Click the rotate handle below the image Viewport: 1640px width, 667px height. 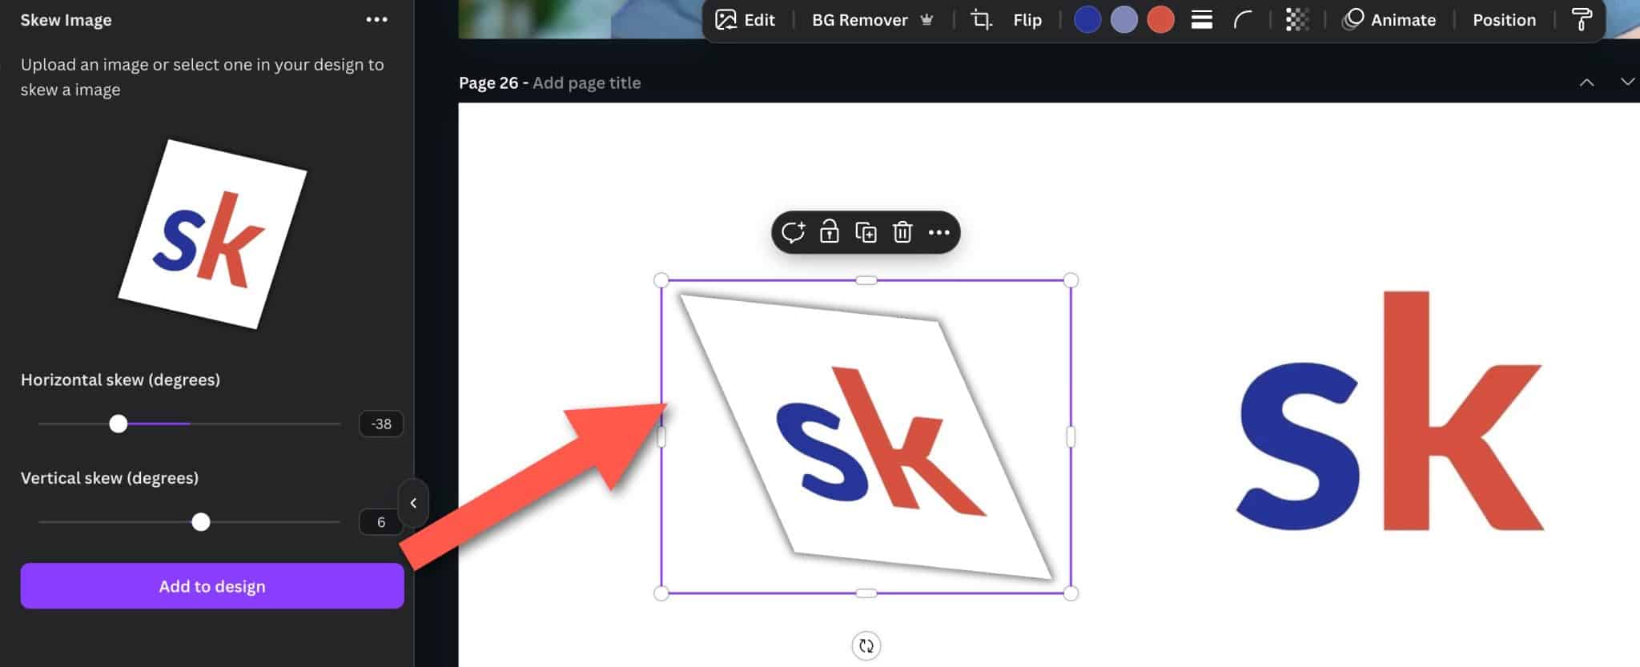[866, 645]
